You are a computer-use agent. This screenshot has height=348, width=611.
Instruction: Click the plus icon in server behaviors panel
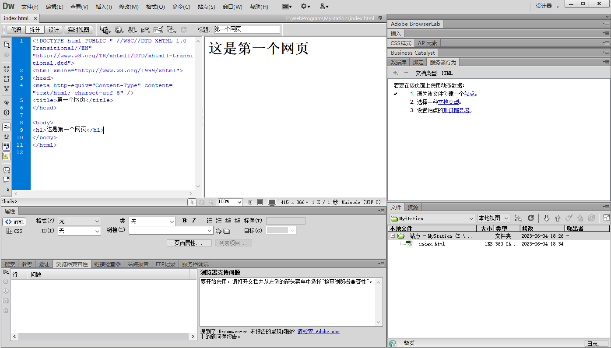point(395,73)
